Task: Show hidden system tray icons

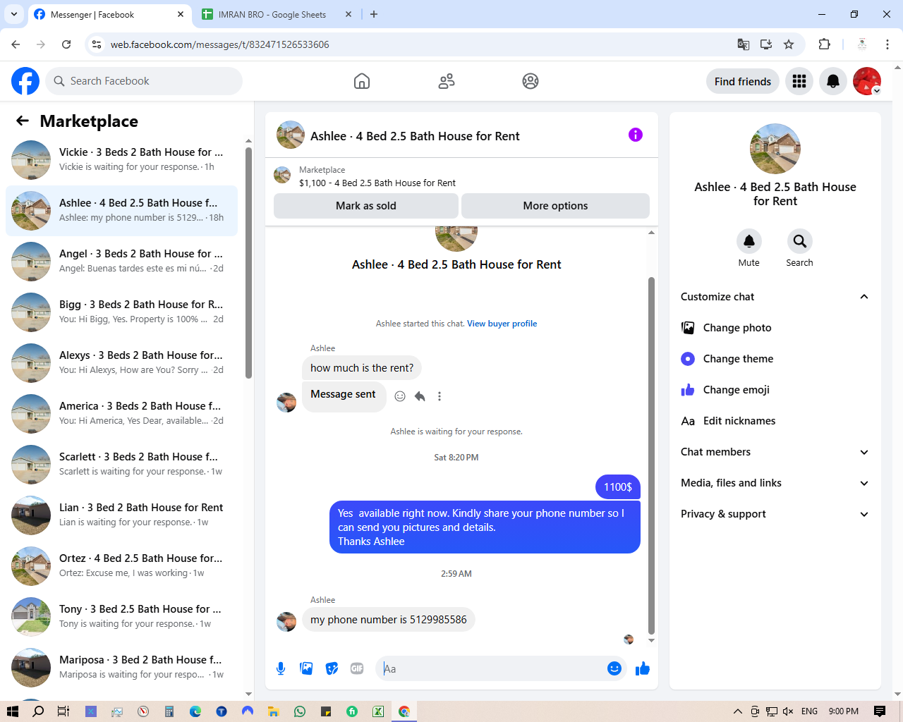Action: click(738, 711)
